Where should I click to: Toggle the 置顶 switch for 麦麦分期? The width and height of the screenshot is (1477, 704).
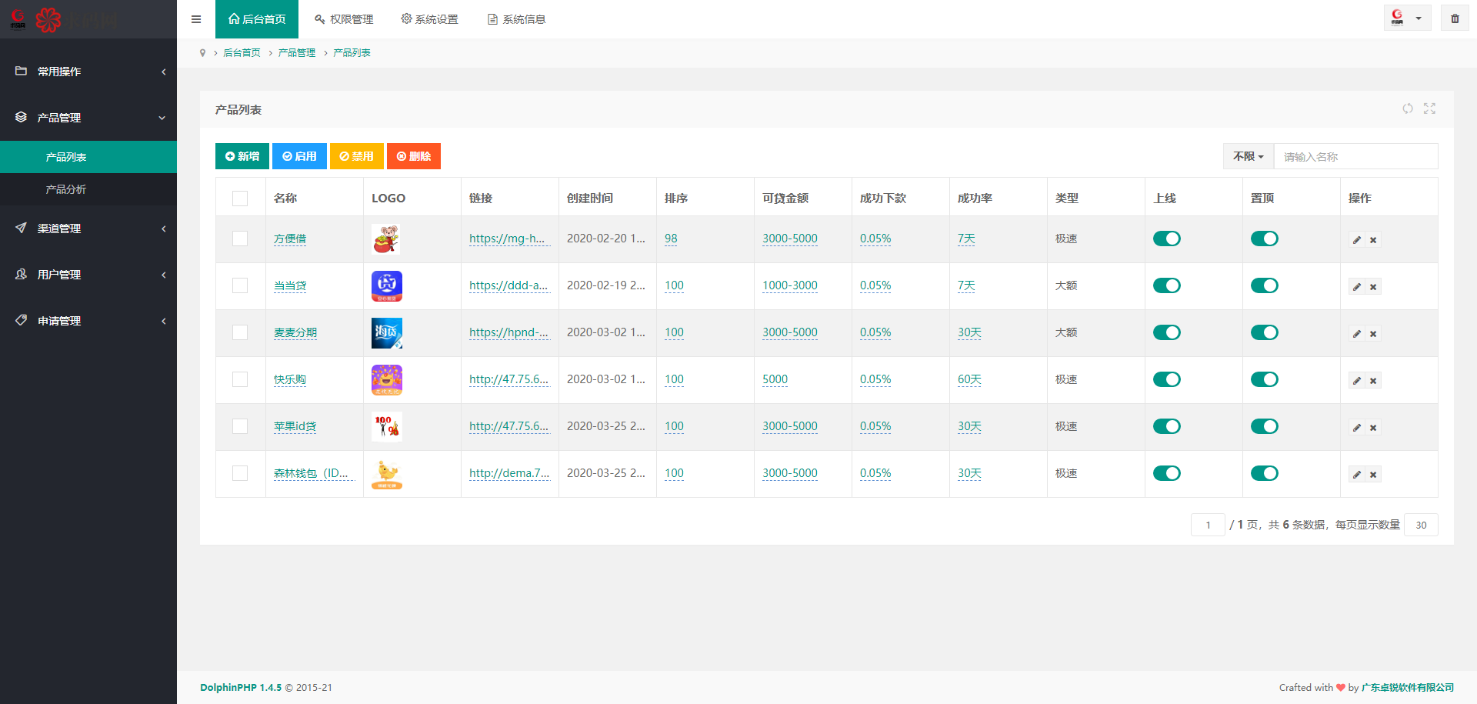[x=1264, y=332]
